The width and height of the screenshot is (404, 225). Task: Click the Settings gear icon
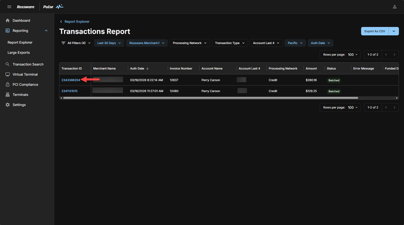tap(7, 105)
